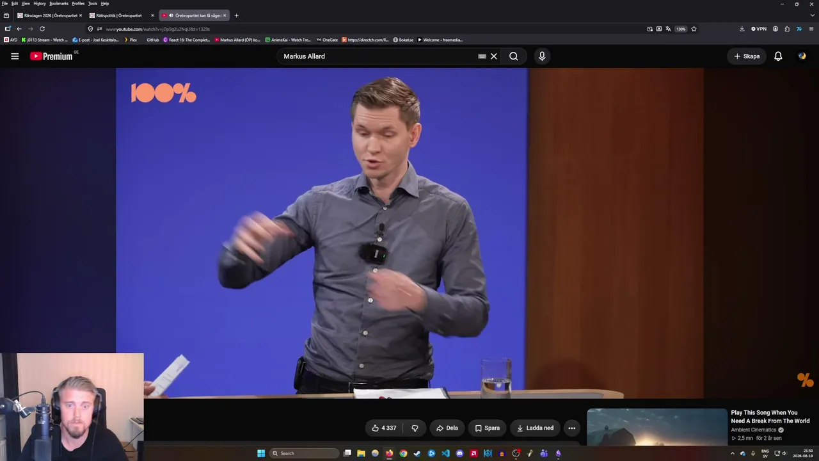The height and width of the screenshot is (461, 819).
Task: Open the Firefox account icon
Action: (775, 29)
